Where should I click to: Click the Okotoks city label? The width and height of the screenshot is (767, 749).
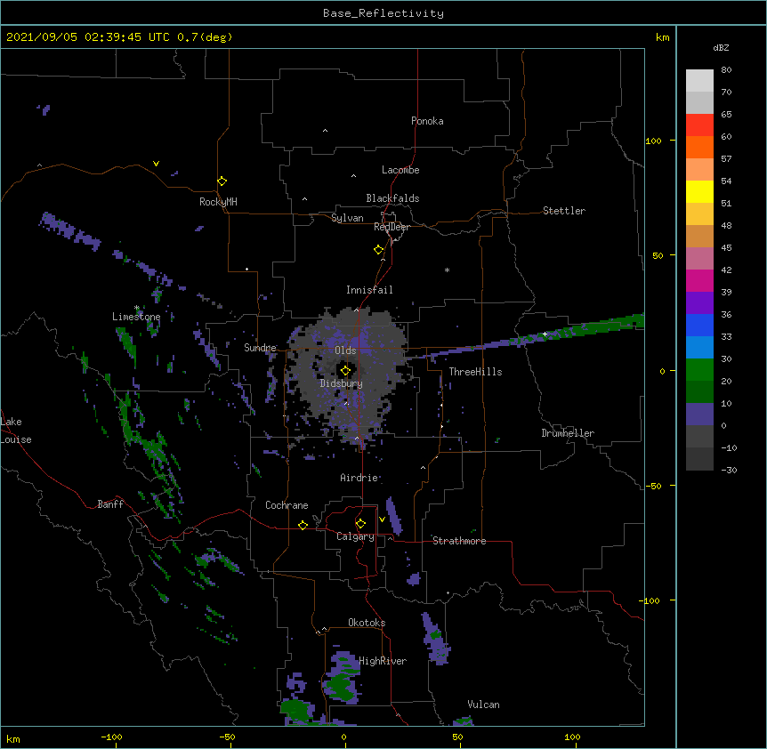tap(367, 623)
